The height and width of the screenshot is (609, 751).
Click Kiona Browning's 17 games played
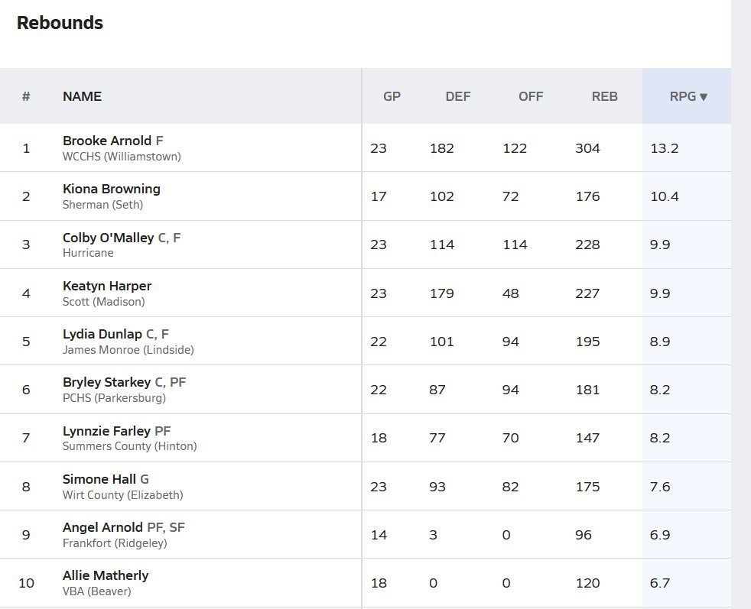pyautogui.click(x=379, y=196)
